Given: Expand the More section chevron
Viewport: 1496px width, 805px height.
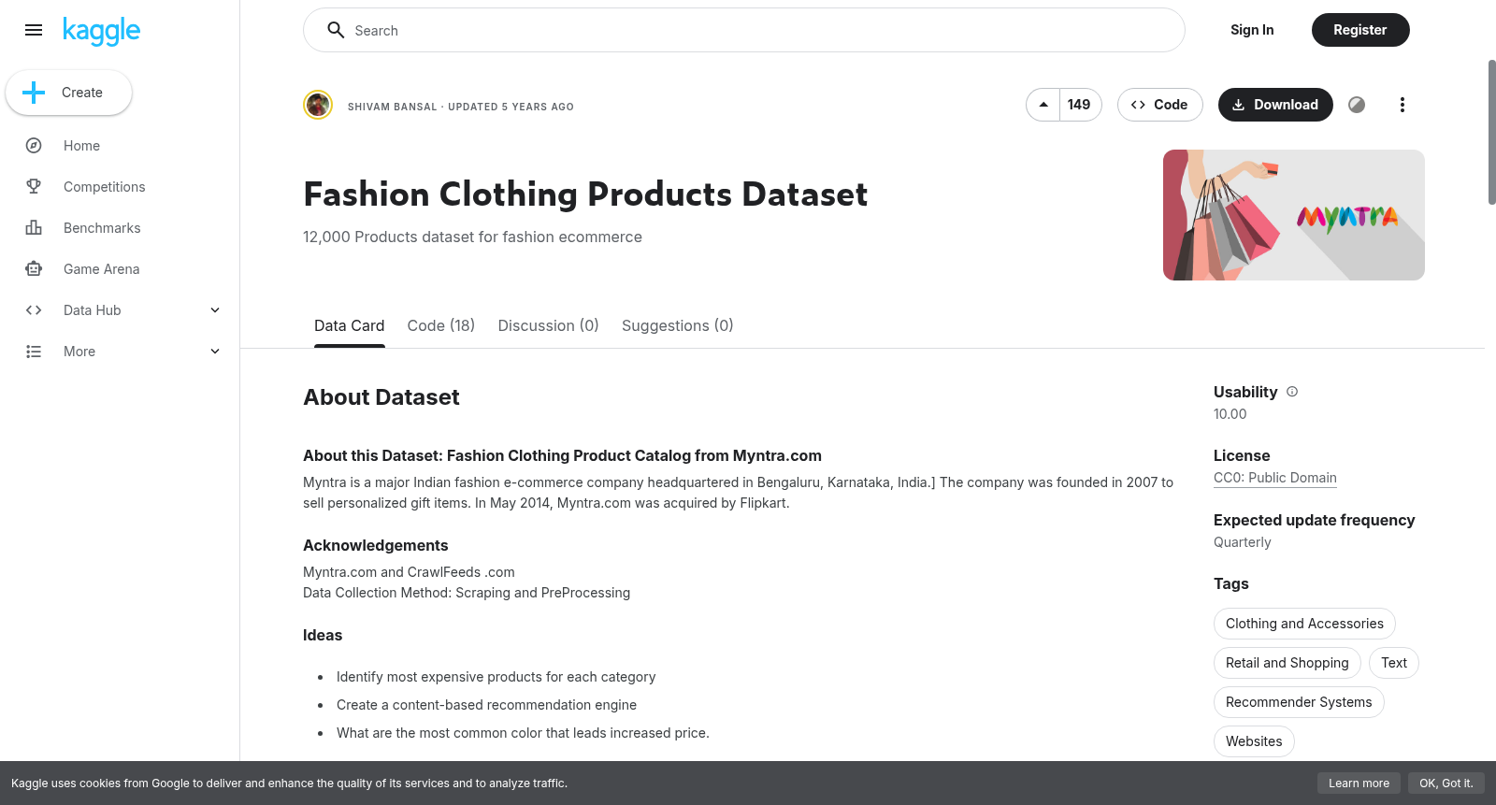Looking at the screenshot, I should pyautogui.click(x=215, y=352).
